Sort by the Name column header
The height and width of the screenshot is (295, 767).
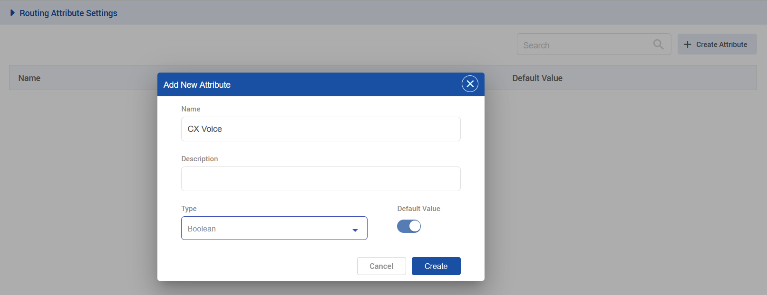(29, 78)
